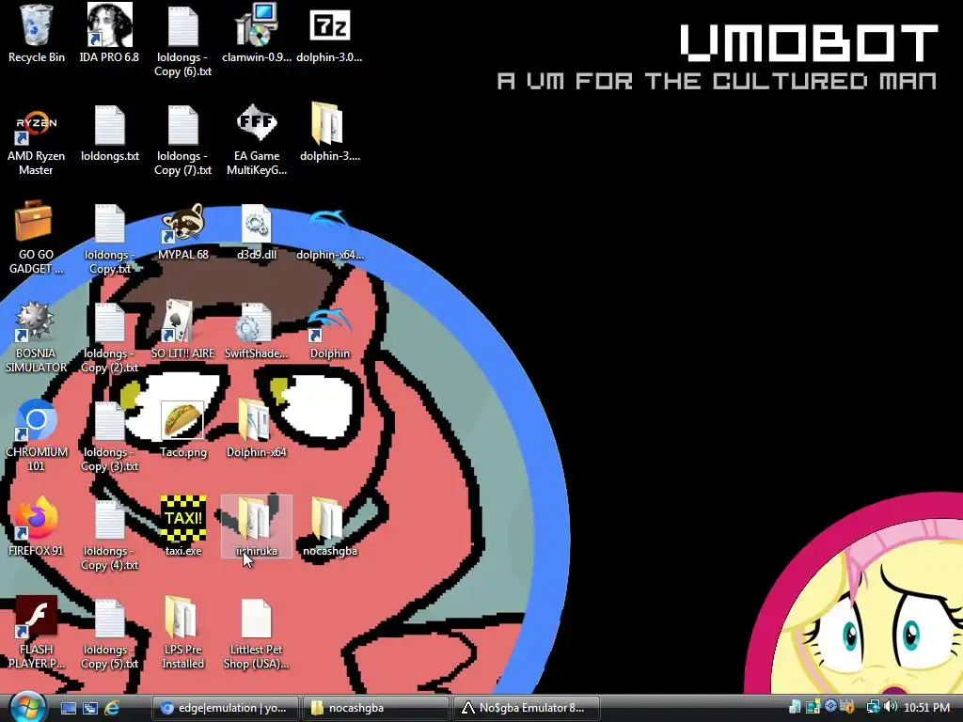Select the dolphin-3.0 7z archive icon
Image resolution: width=963 pixels, height=722 pixels.
pyautogui.click(x=330, y=34)
